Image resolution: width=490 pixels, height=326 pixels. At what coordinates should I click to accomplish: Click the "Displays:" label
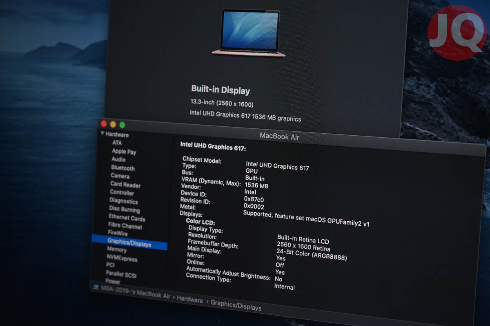pyautogui.click(x=191, y=214)
